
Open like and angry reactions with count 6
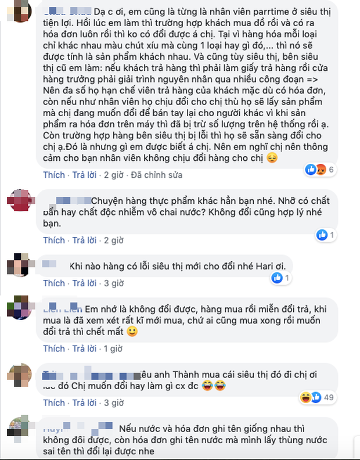[320, 170]
